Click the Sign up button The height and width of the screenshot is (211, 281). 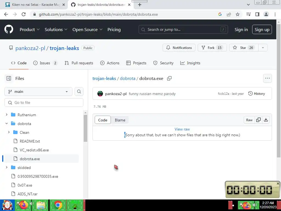(x=262, y=29)
